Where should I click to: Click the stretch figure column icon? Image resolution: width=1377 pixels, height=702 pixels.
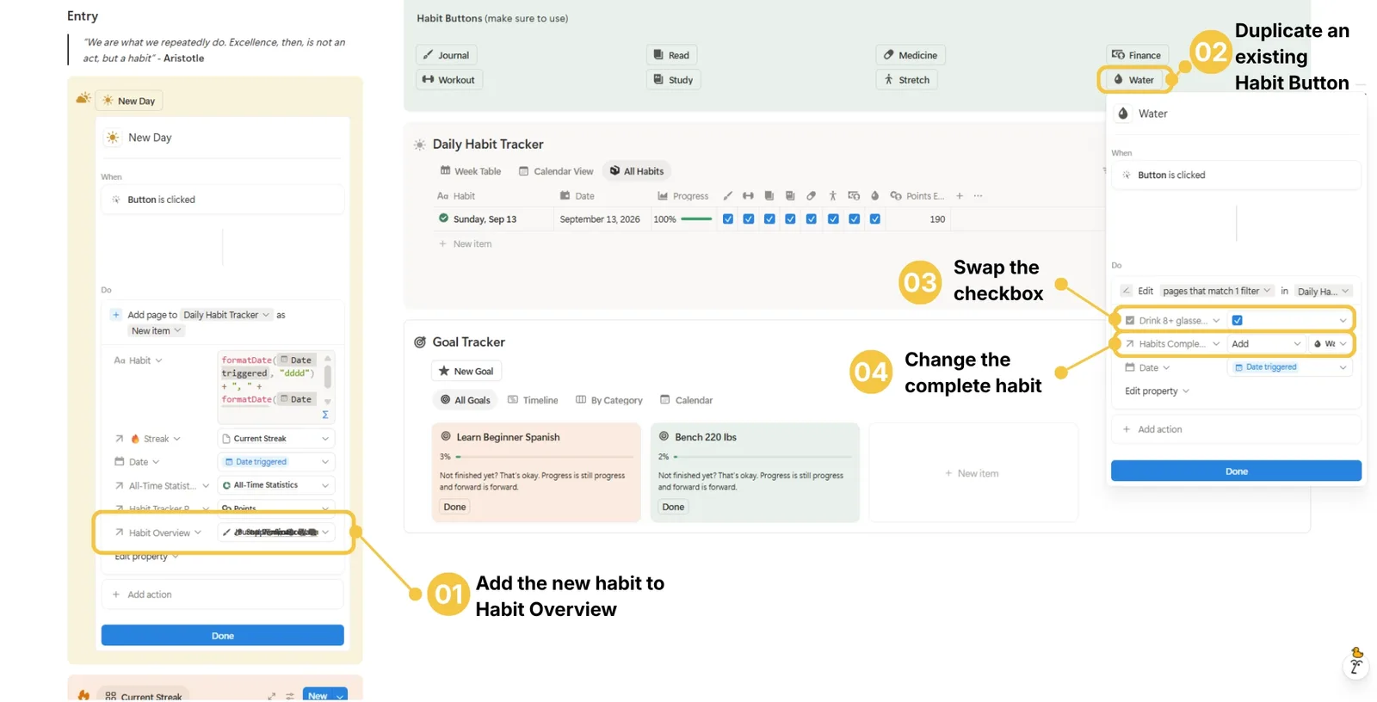[x=833, y=196]
